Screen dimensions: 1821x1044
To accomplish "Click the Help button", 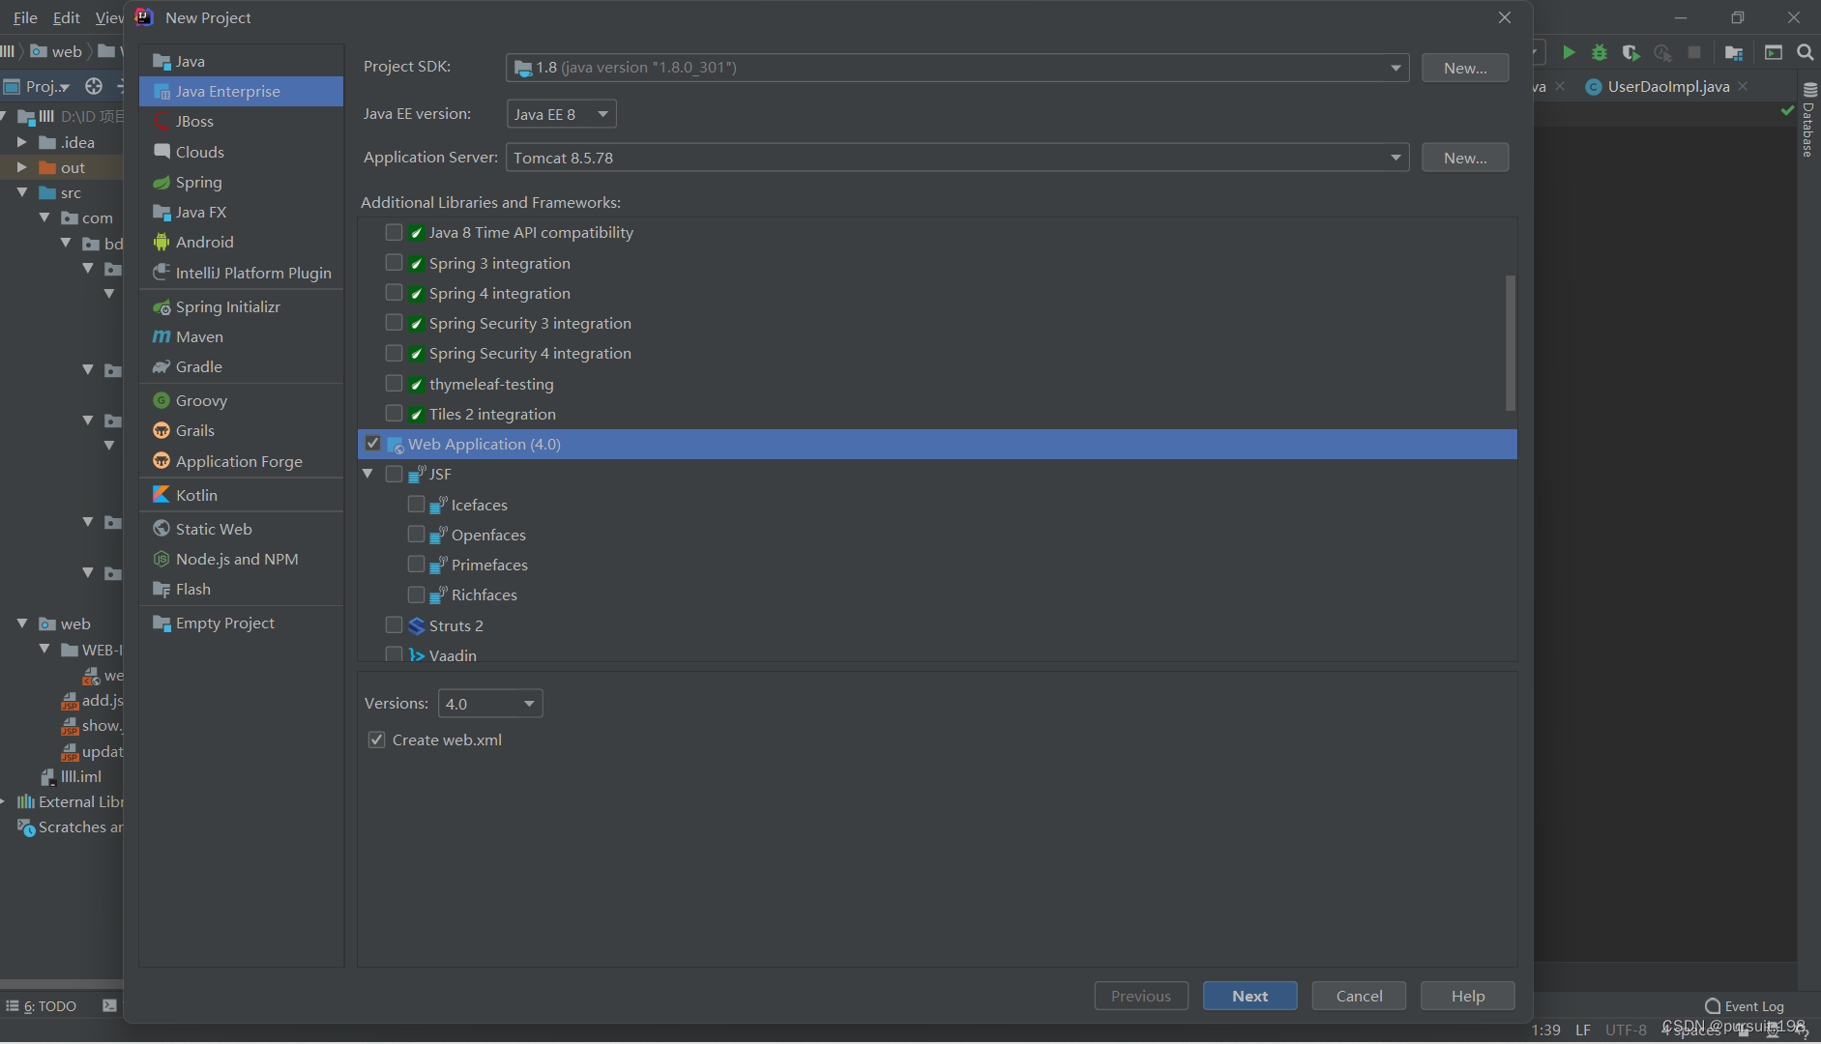I will [x=1467, y=996].
